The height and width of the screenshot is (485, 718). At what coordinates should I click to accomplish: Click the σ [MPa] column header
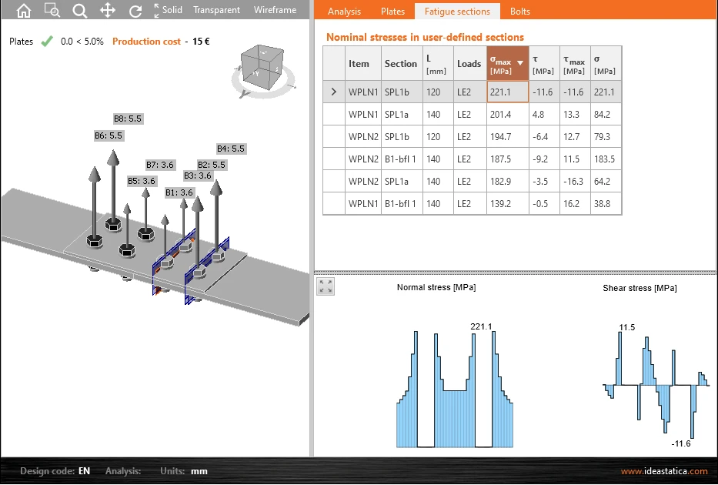click(x=606, y=64)
